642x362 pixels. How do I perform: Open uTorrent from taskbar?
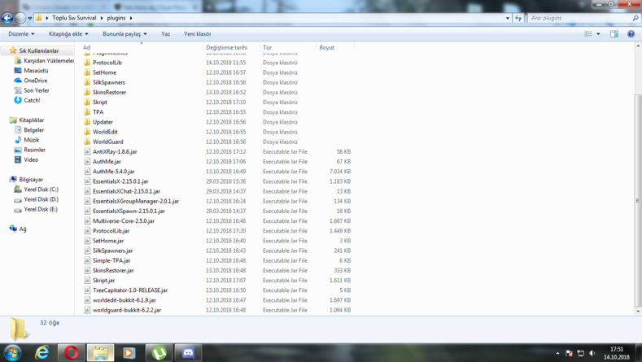159,352
